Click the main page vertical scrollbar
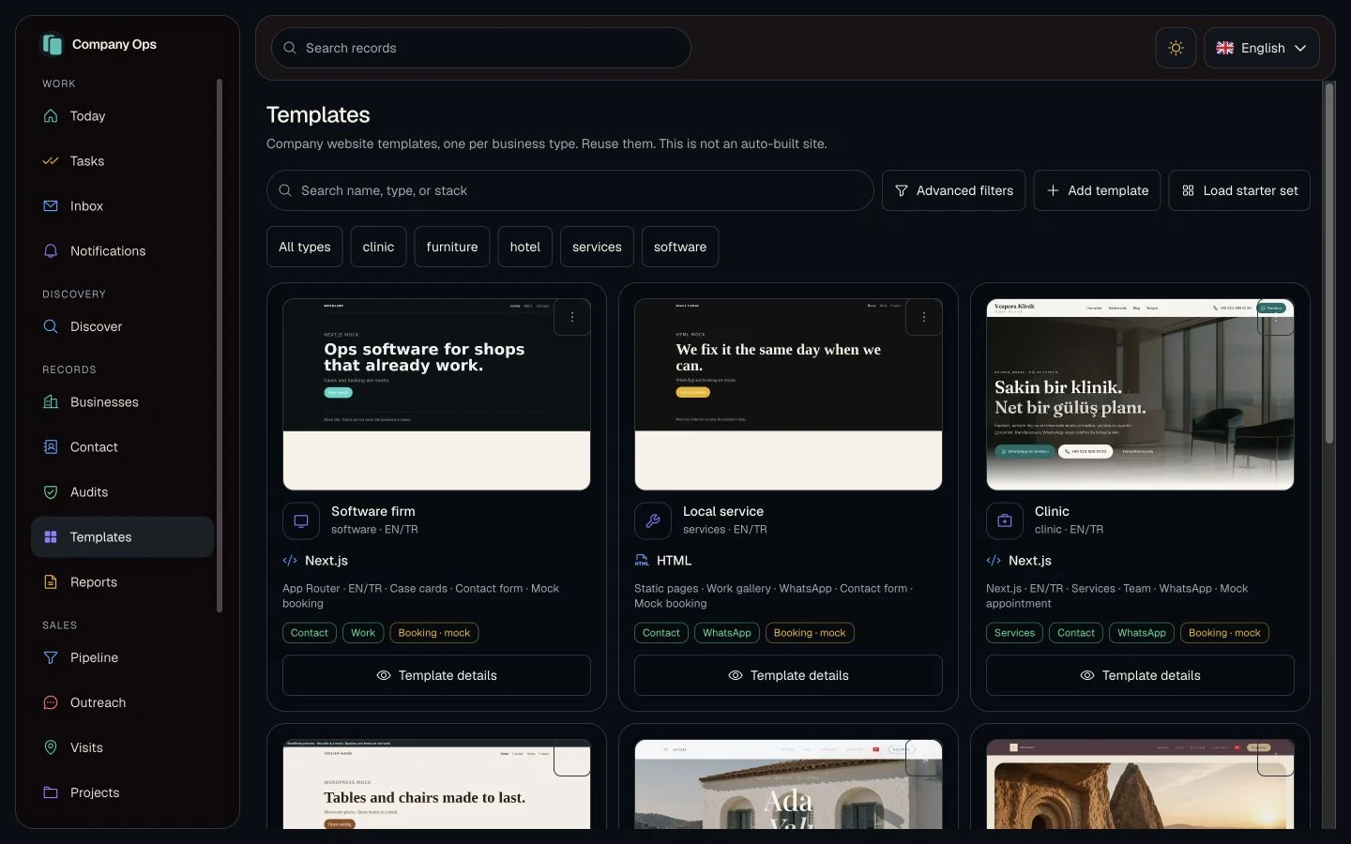Image resolution: width=1351 pixels, height=844 pixels. [x=1328, y=263]
